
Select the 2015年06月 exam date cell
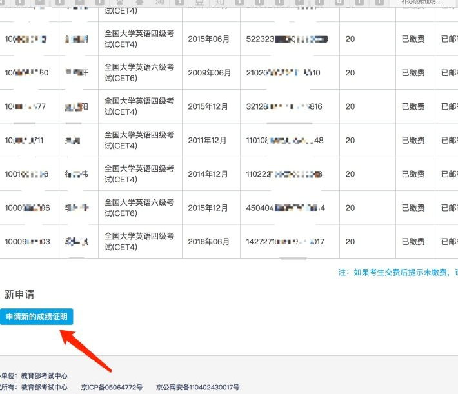[x=208, y=39]
